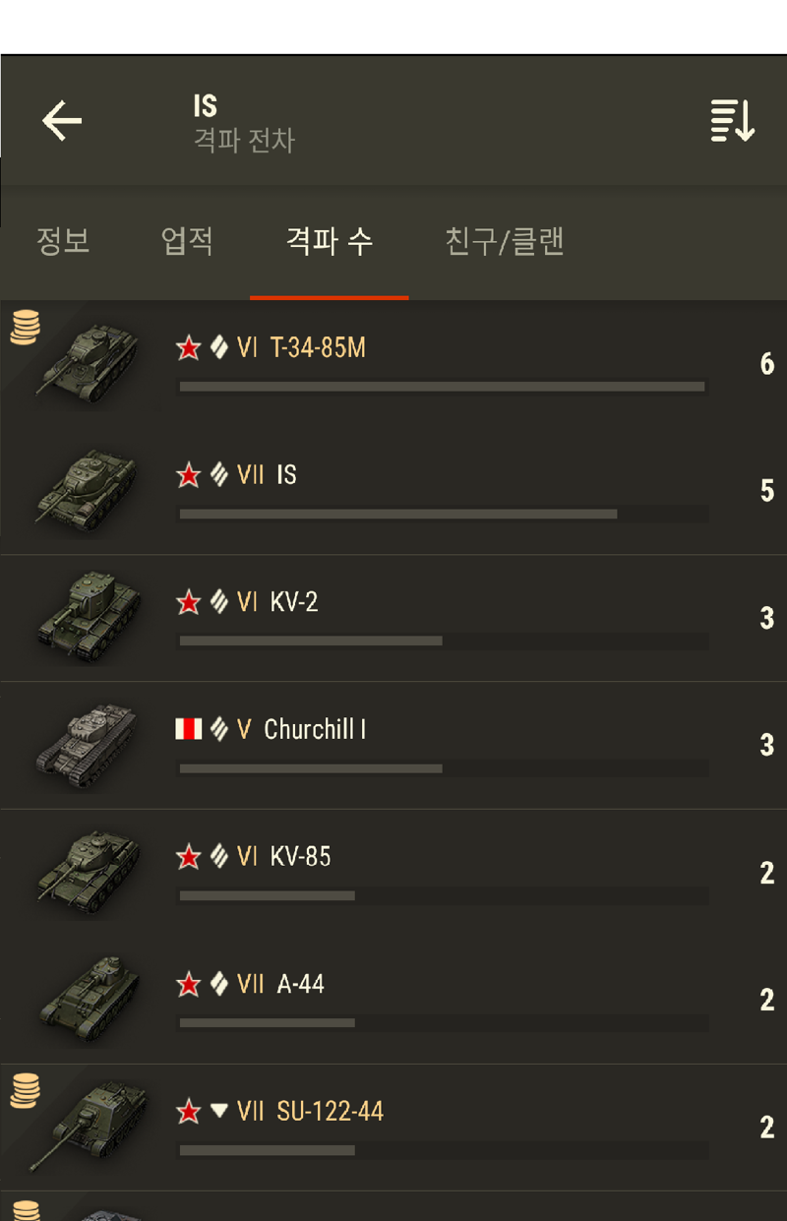Click the heavy tank class icon beside IS
The width and height of the screenshot is (787, 1221).
(x=218, y=475)
